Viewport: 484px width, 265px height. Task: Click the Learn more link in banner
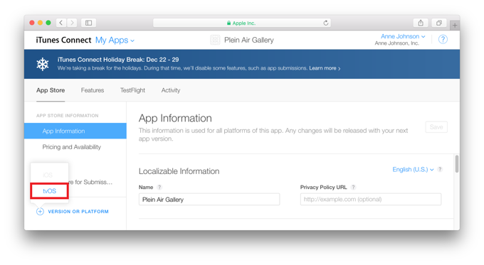point(325,68)
